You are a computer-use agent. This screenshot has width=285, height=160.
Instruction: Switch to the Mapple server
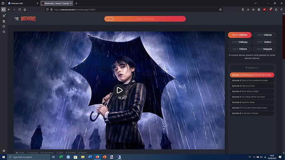(x=264, y=49)
